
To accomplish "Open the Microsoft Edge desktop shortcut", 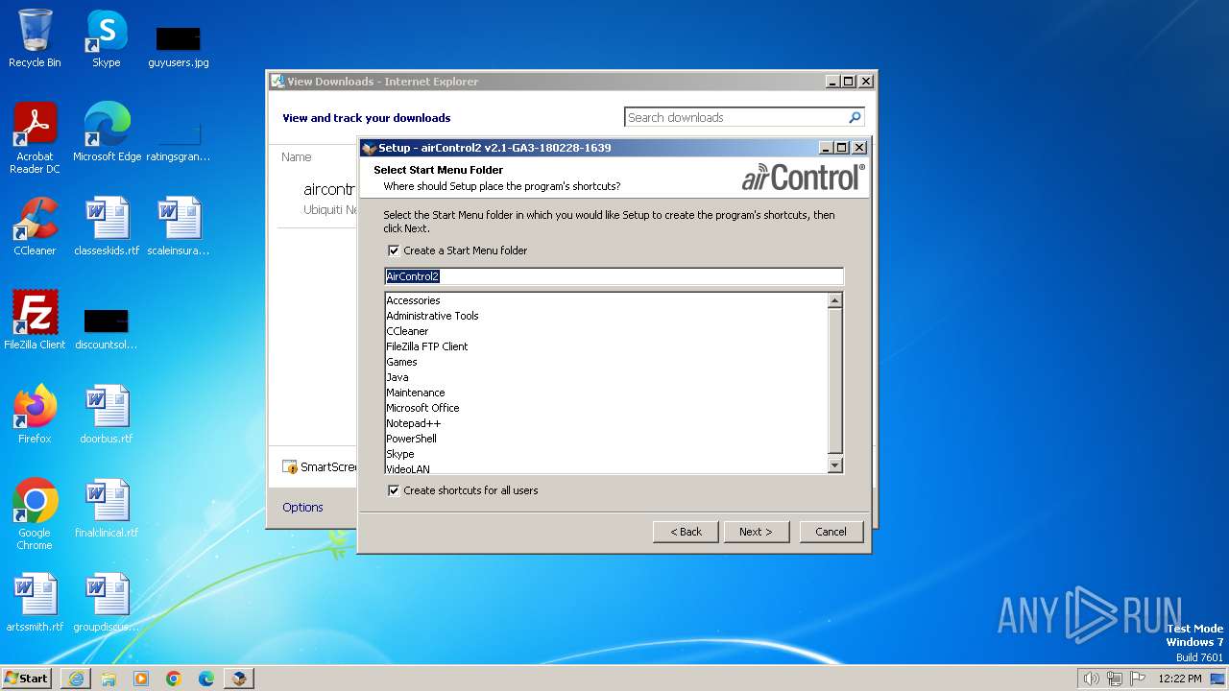I will click(107, 132).
